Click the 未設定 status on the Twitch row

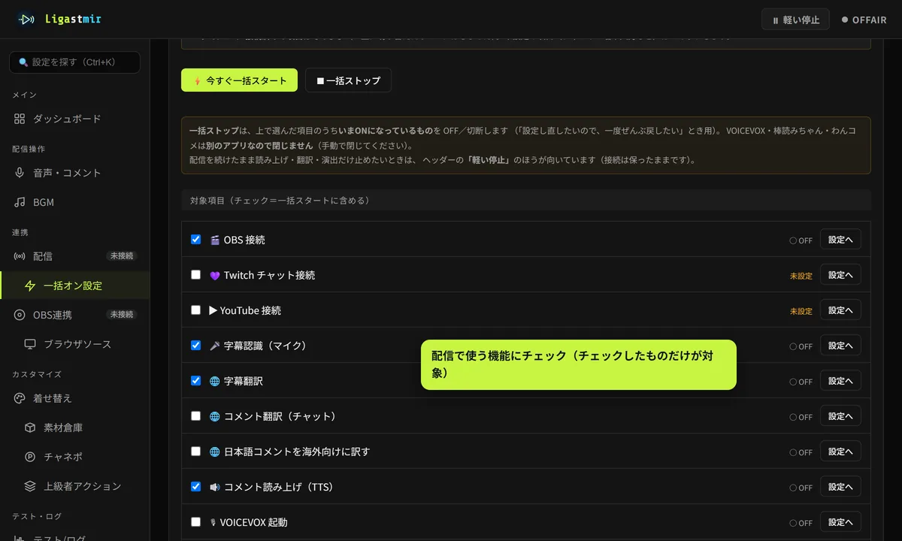coord(801,276)
